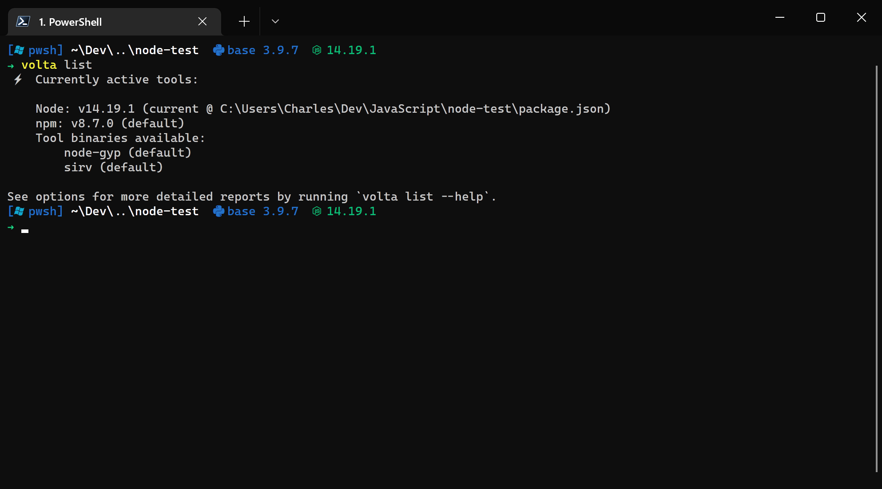Close the terminal window
The image size is (882, 489).
click(x=862, y=17)
